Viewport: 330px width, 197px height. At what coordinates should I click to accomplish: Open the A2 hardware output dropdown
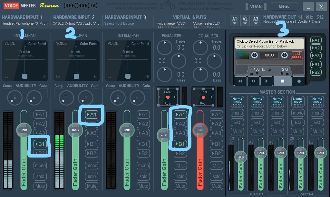pos(245,21)
